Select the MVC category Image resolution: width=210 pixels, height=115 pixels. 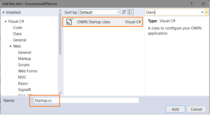click(x=22, y=77)
